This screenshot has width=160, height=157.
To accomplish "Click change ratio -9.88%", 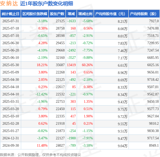I will 88,58.
